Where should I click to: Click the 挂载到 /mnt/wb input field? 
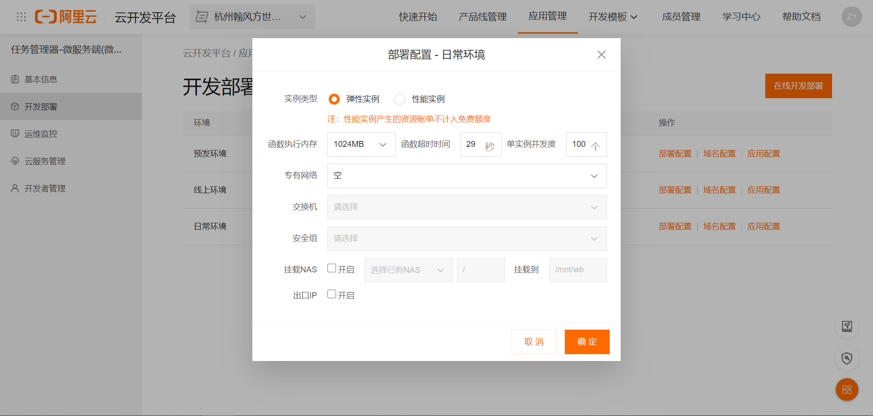tap(578, 270)
